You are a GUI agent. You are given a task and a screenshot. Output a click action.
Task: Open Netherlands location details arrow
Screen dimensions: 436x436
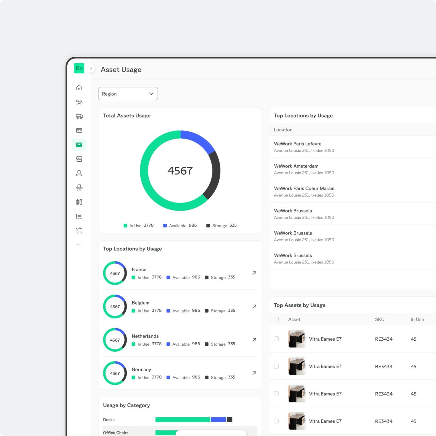pyautogui.click(x=254, y=340)
